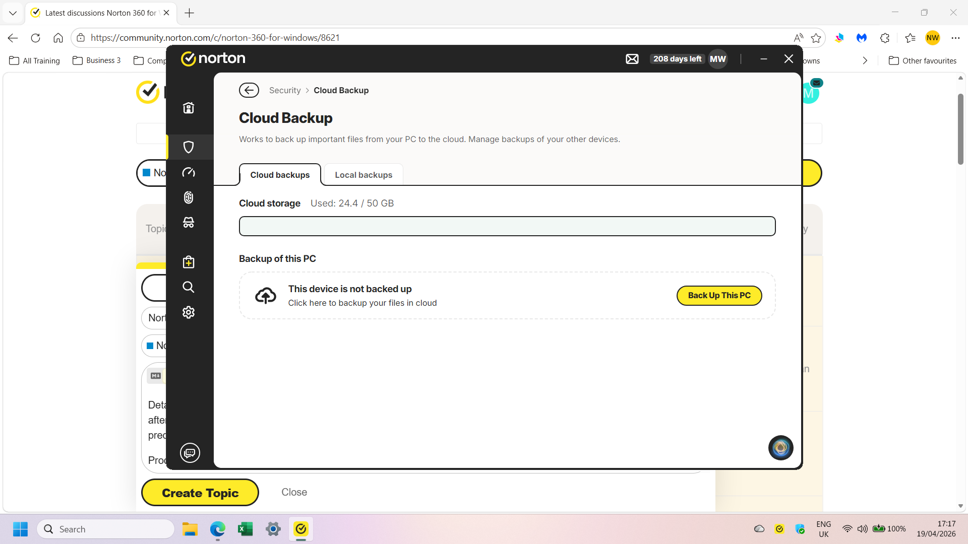The height and width of the screenshot is (544, 968).
Task: Open the Other favourites folder
Action: pyautogui.click(x=922, y=60)
